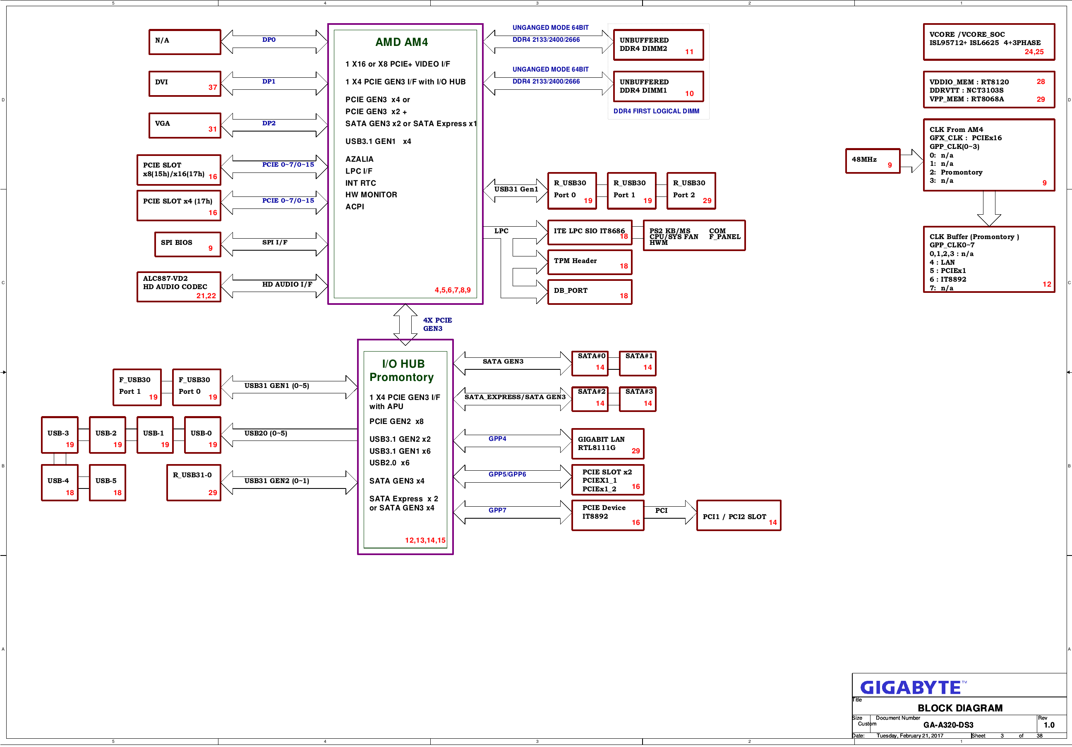Click the USB31 Gen1 arrow label

516,189
